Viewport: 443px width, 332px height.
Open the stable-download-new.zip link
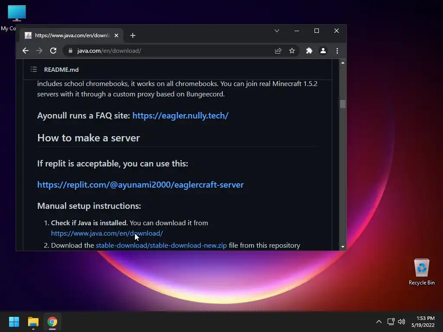click(x=161, y=246)
